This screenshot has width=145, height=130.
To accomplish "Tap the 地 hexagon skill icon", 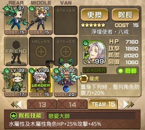I will coord(84,79).
